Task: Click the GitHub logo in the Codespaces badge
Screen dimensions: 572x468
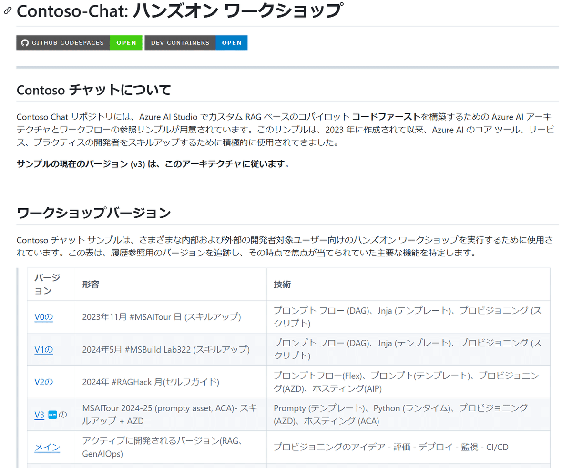Action: click(24, 42)
